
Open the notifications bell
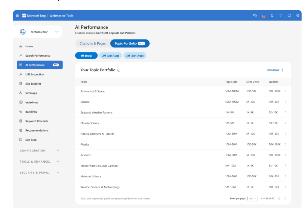[x=272, y=15]
